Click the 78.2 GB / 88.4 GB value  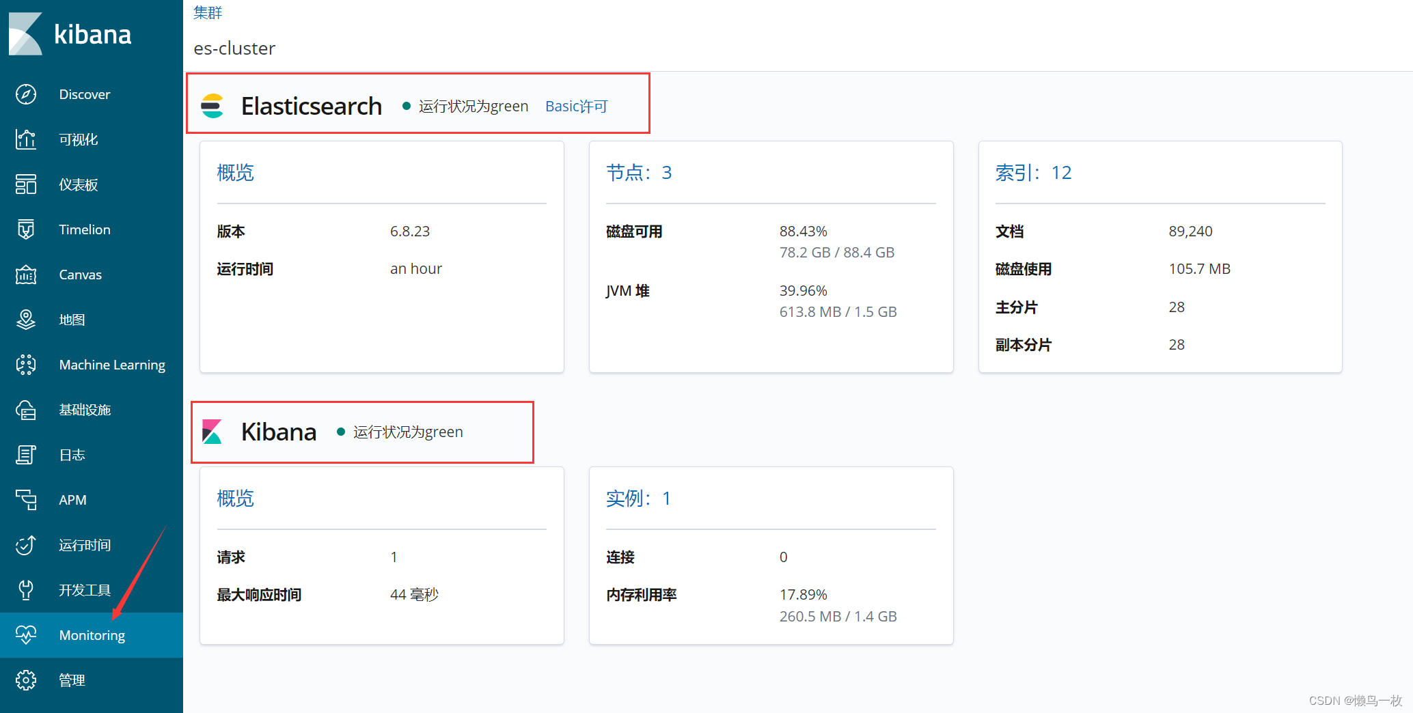click(837, 252)
